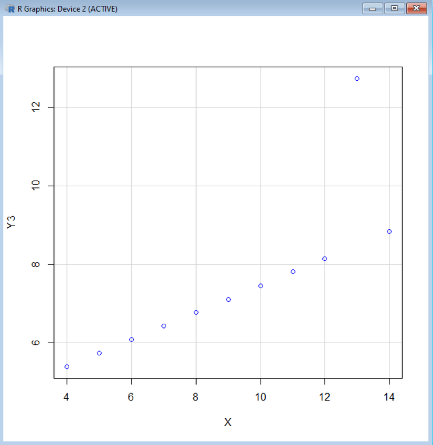Click the data point at X=7
Image resolution: width=433 pixels, height=445 pixels.
[x=164, y=326]
